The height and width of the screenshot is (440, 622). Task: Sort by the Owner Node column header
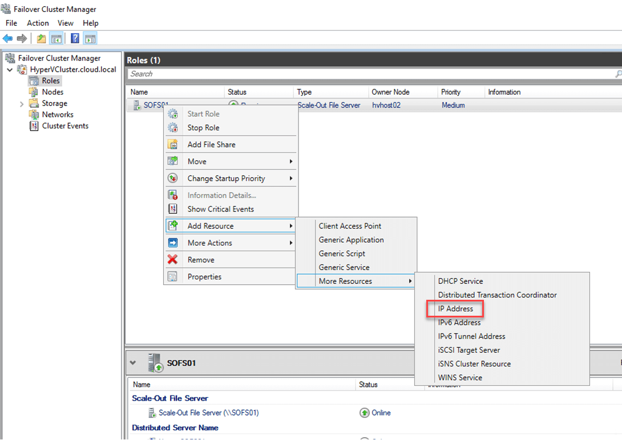pos(403,92)
